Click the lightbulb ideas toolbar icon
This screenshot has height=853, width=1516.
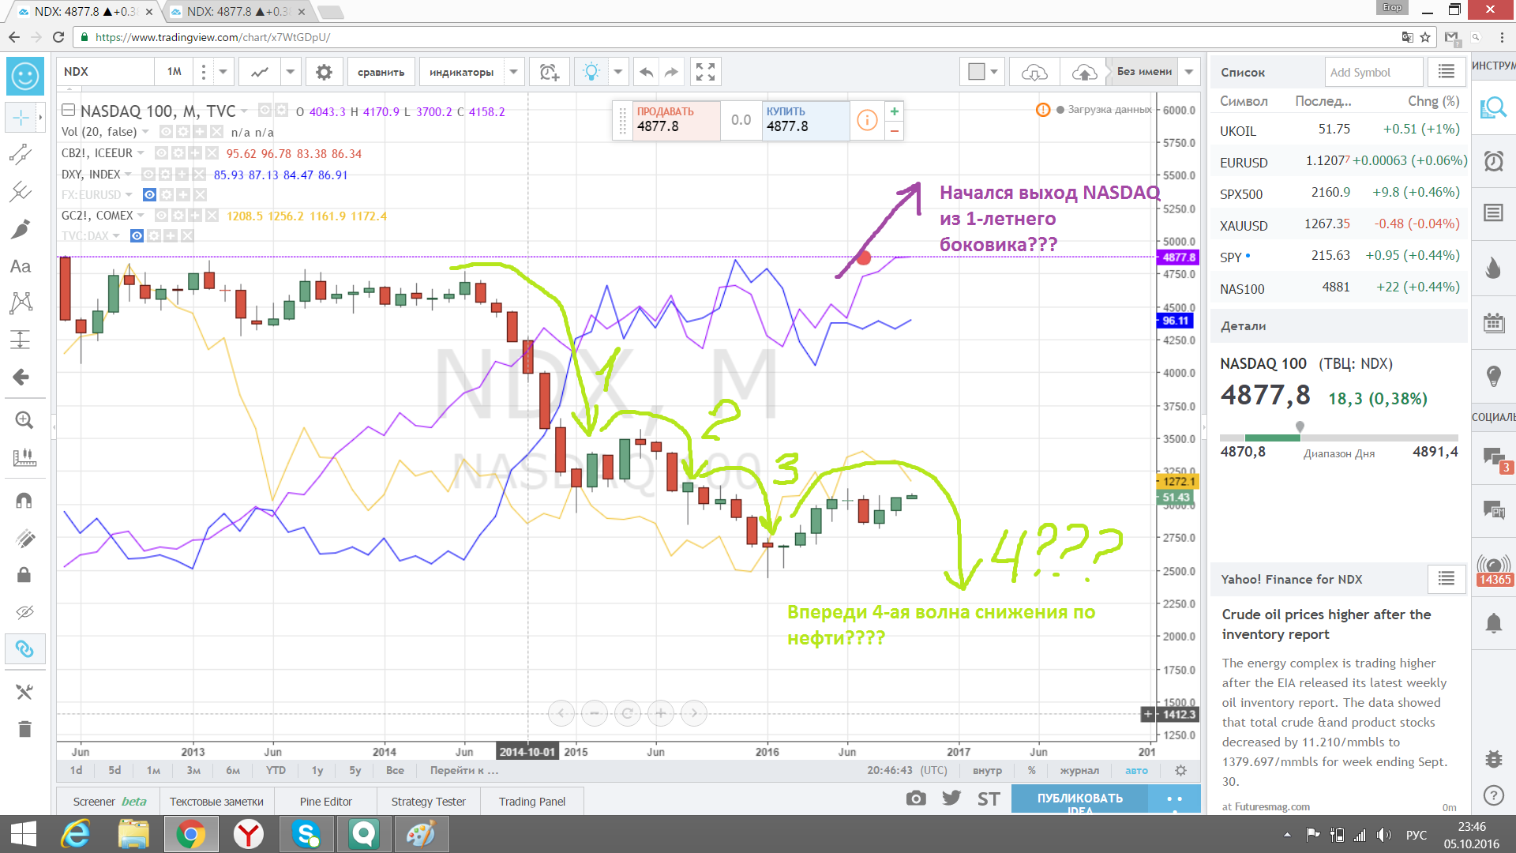(591, 72)
